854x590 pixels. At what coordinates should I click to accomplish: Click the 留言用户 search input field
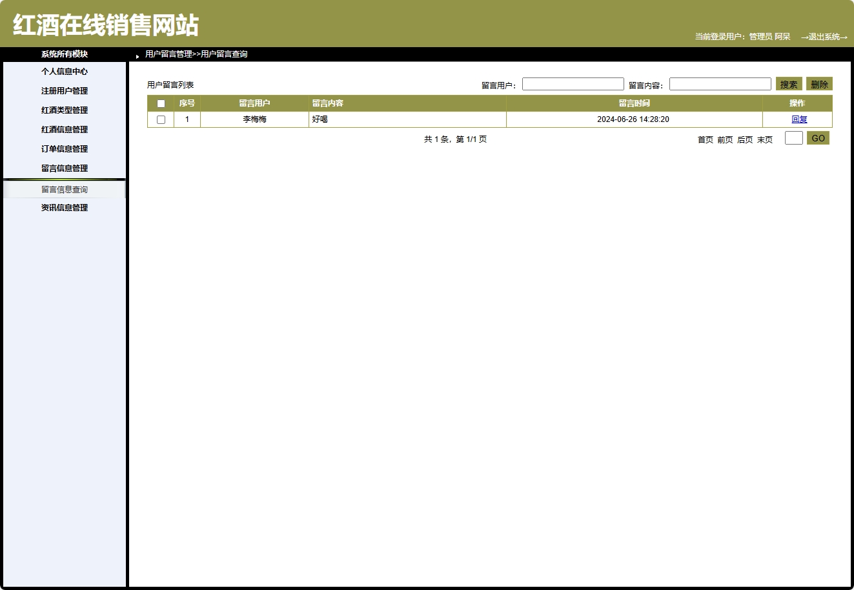coord(573,83)
